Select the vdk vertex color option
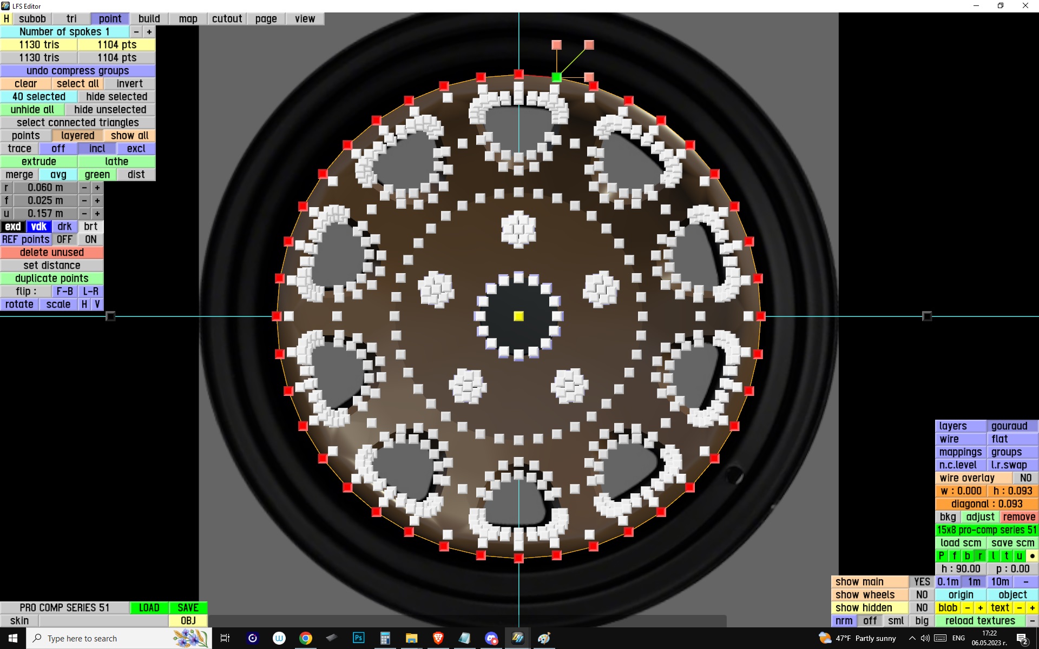The height and width of the screenshot is (649, 1039). pos(38,227)
